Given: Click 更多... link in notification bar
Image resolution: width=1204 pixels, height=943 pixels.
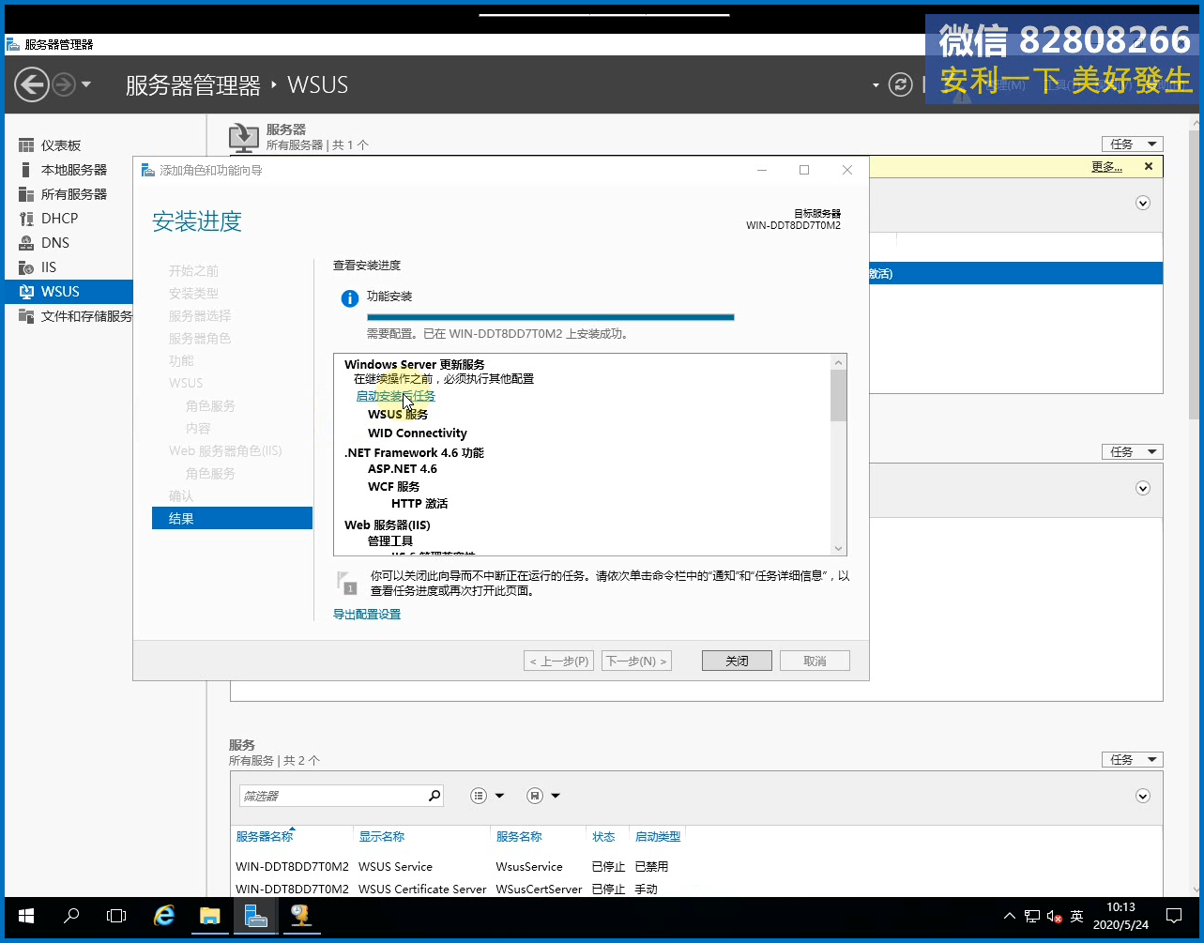Looking at the screenshot, I should point(1106,166).
